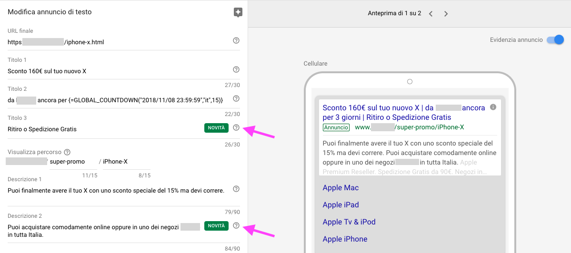This screenshot has height=253, width=571.
Task: Click the 'Annuncio' label in preview
Action: (x=336, y=127)
